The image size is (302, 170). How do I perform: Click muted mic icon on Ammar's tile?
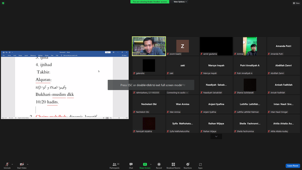coord(235,54)
